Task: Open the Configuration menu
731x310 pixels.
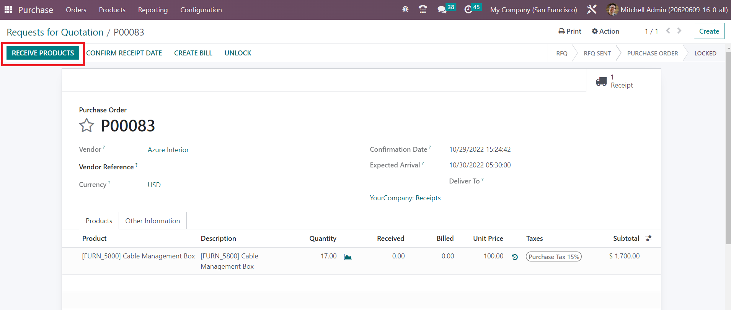Action: click(201, 10)
